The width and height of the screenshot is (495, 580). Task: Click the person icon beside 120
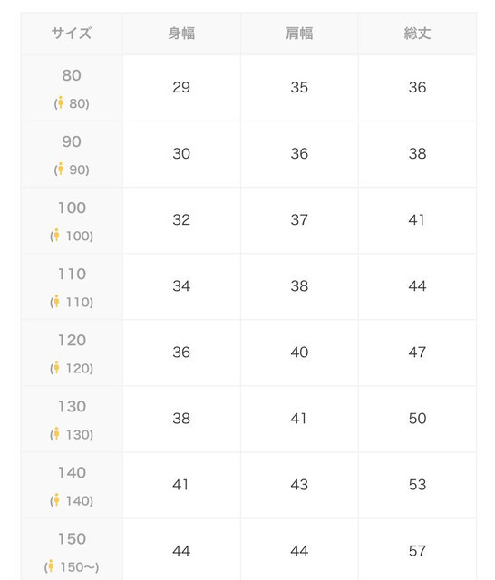tap(56, 367)
